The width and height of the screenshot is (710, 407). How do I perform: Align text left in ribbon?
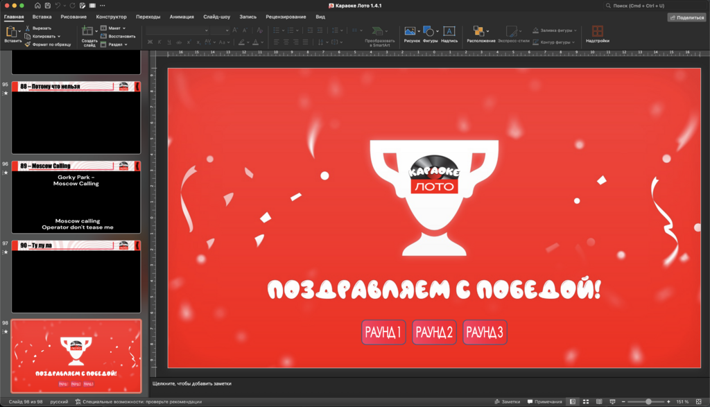coord(276,42)
